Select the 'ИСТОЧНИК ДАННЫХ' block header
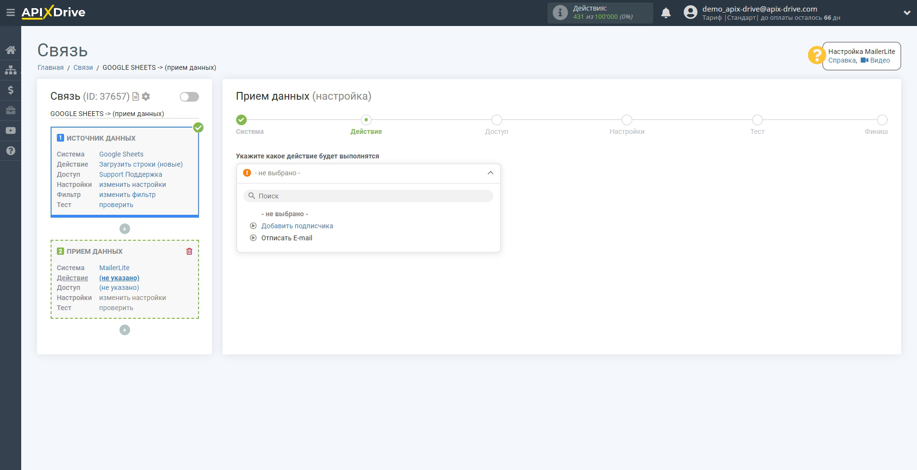917x470 pixels. coord(101,138)
